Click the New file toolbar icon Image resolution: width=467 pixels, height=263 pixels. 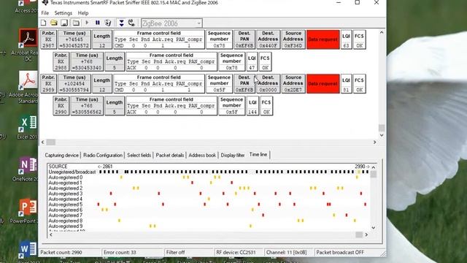(44, 23)
